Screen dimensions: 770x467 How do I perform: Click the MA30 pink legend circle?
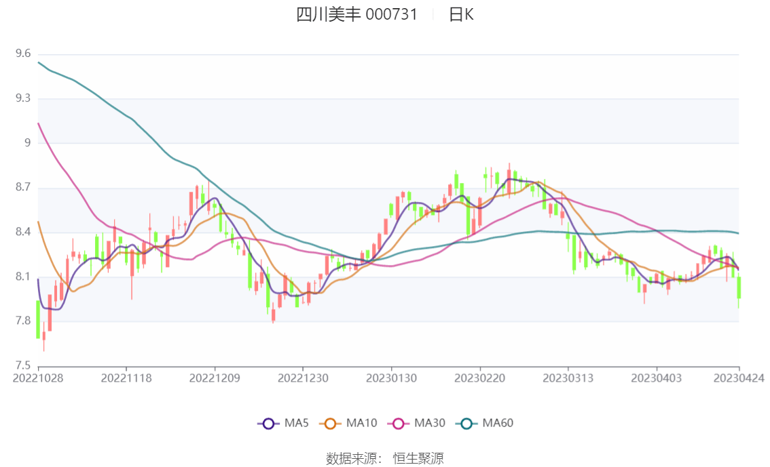(397, 422)
